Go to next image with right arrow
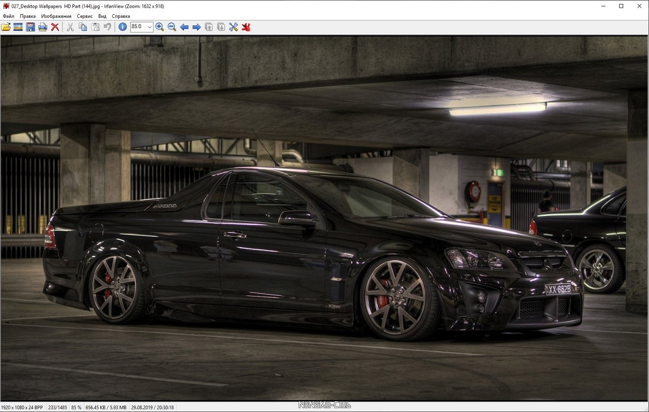The height and width of the screenshot is (412, 649). [x=197, y=27]
